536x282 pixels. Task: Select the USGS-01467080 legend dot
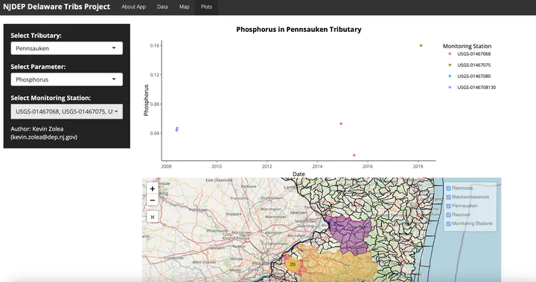coord(450,76)
